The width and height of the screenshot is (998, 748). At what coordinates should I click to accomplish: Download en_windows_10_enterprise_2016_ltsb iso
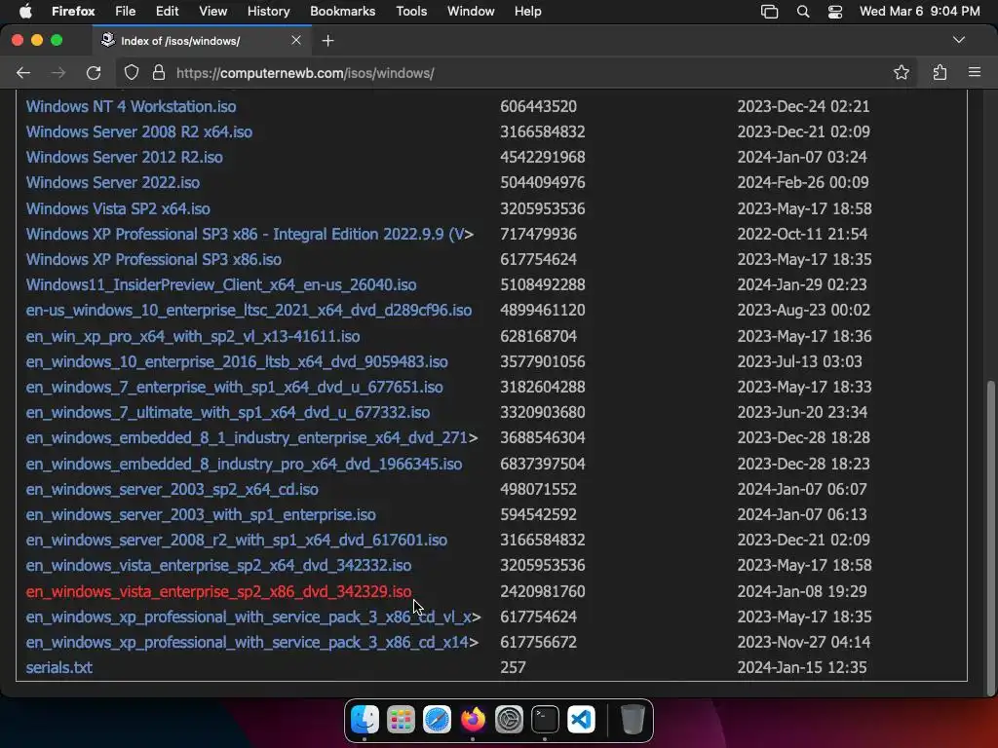pos(237,361)
